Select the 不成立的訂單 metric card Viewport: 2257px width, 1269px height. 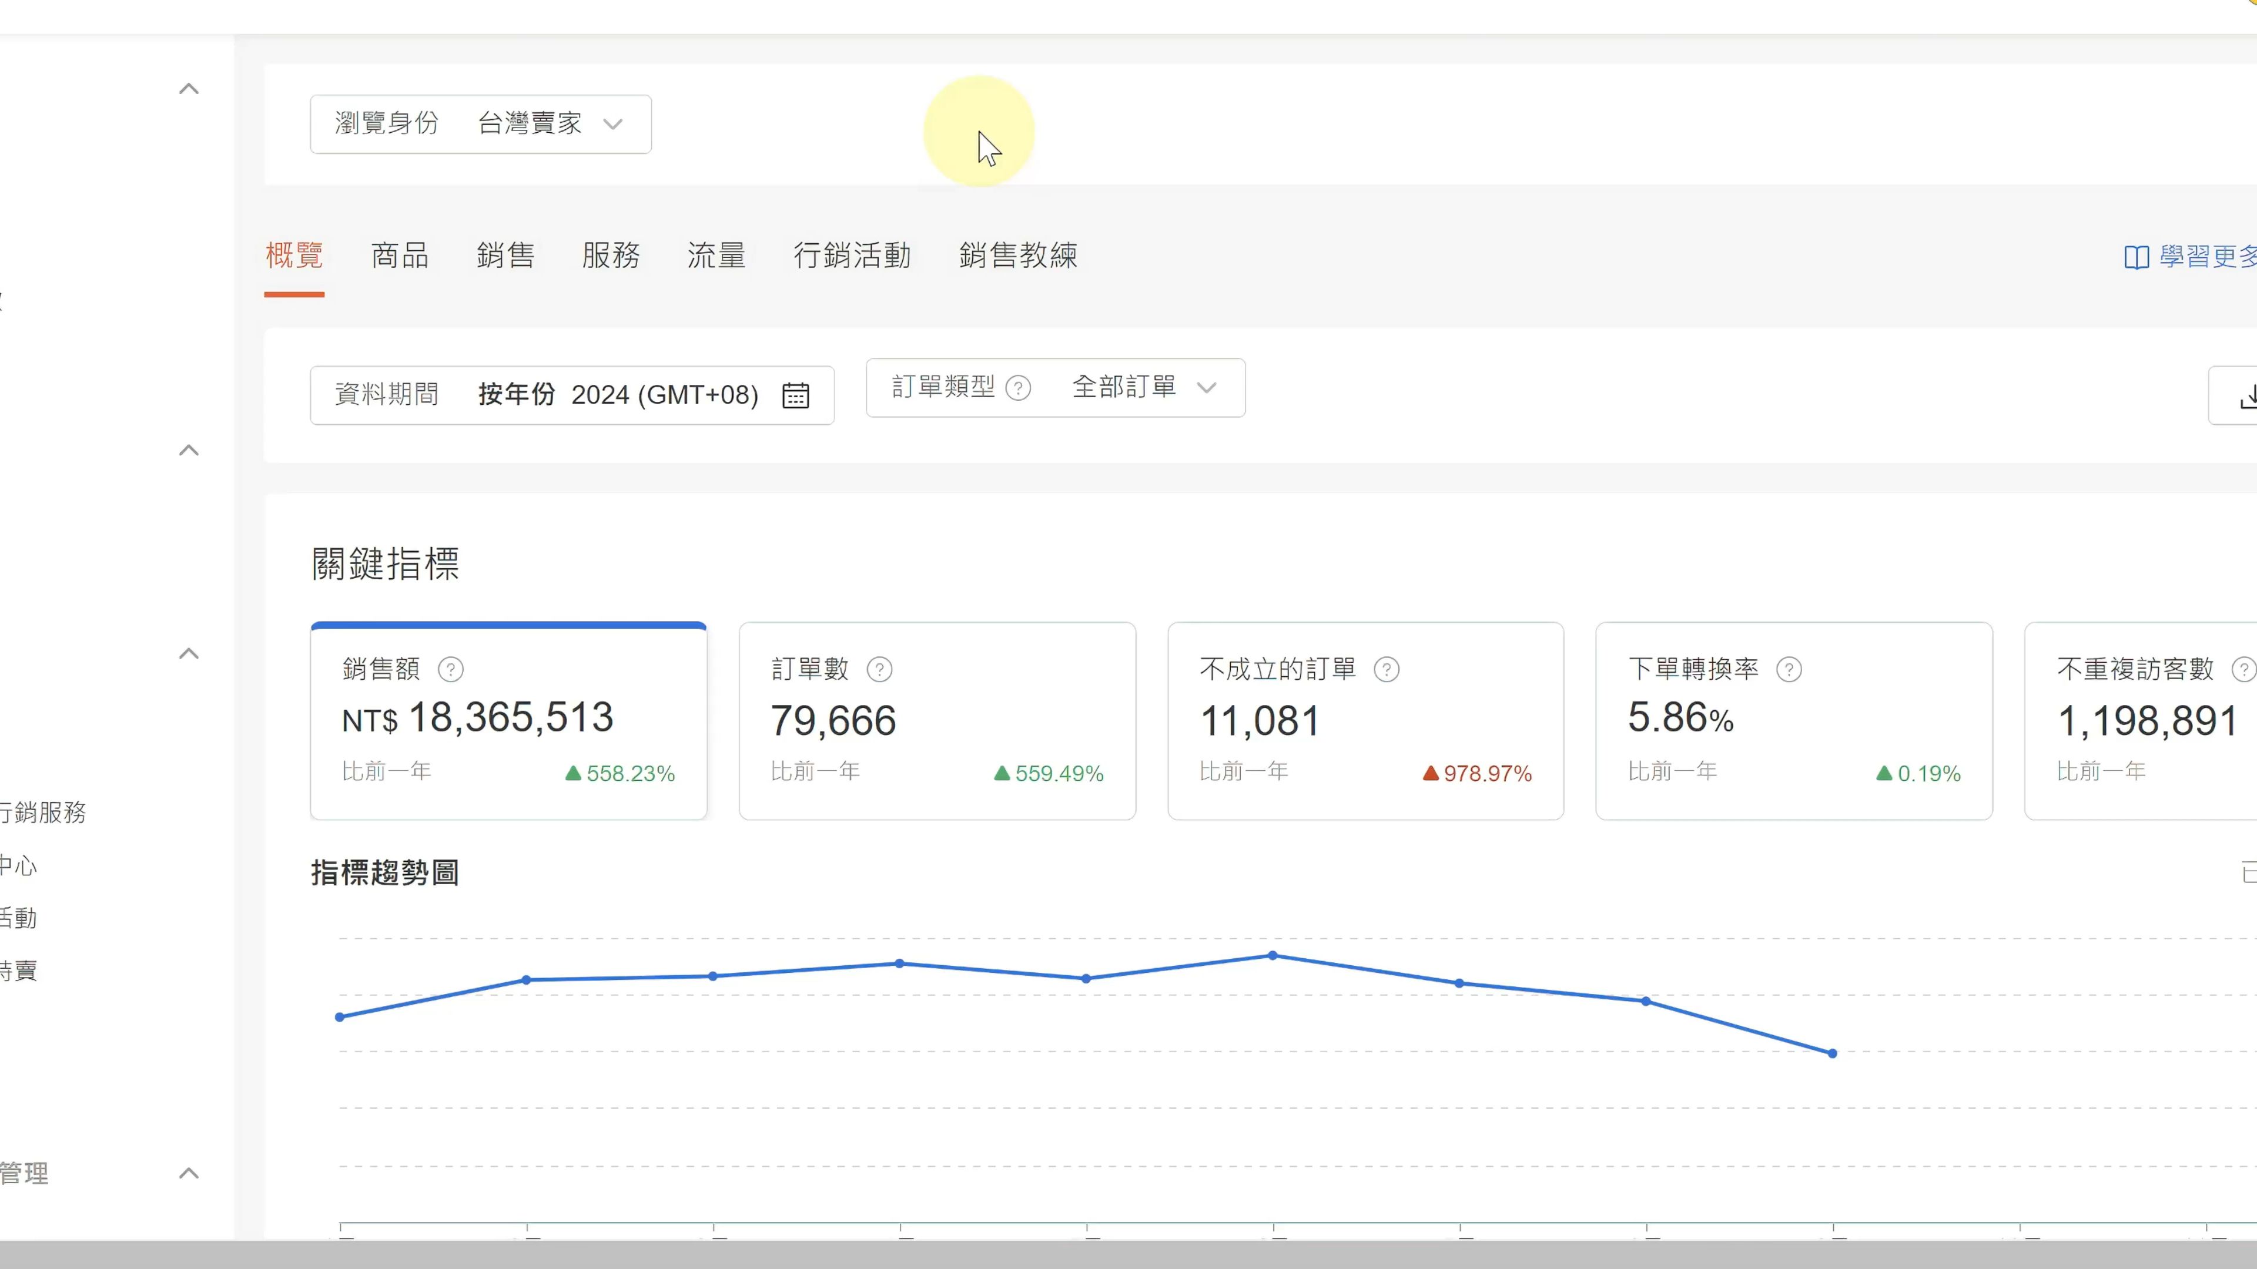coord(1365,721)
